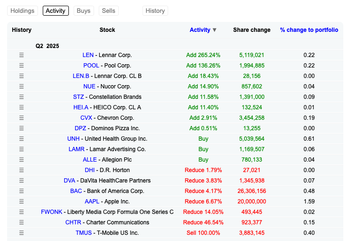Click history icon in FWONK row
Image resolution: width=350 pixels, height=241 pixels.
(21, 212)
